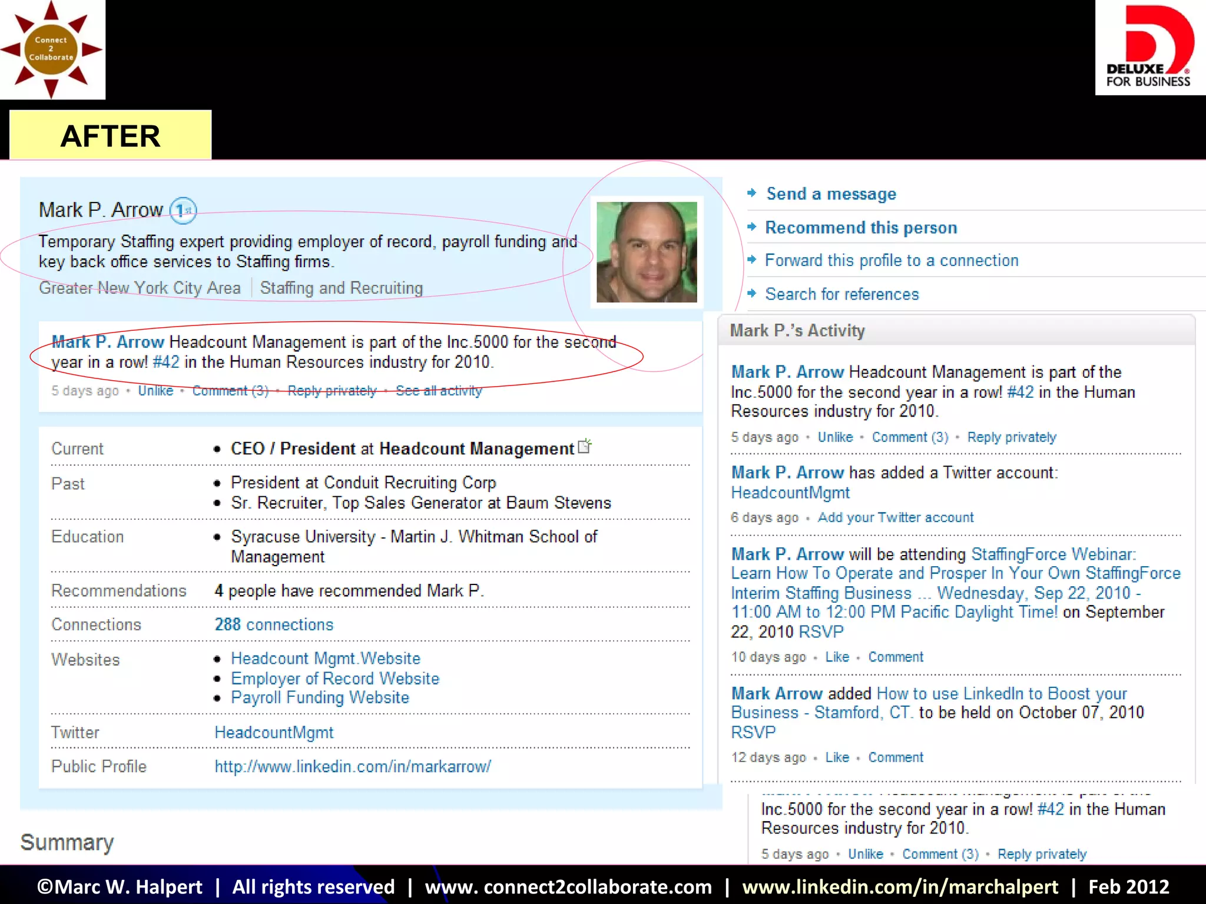The image size is (1206, 904).
Task: Click the 1st degree connection badge icon
Action: [x=183, y=210]
